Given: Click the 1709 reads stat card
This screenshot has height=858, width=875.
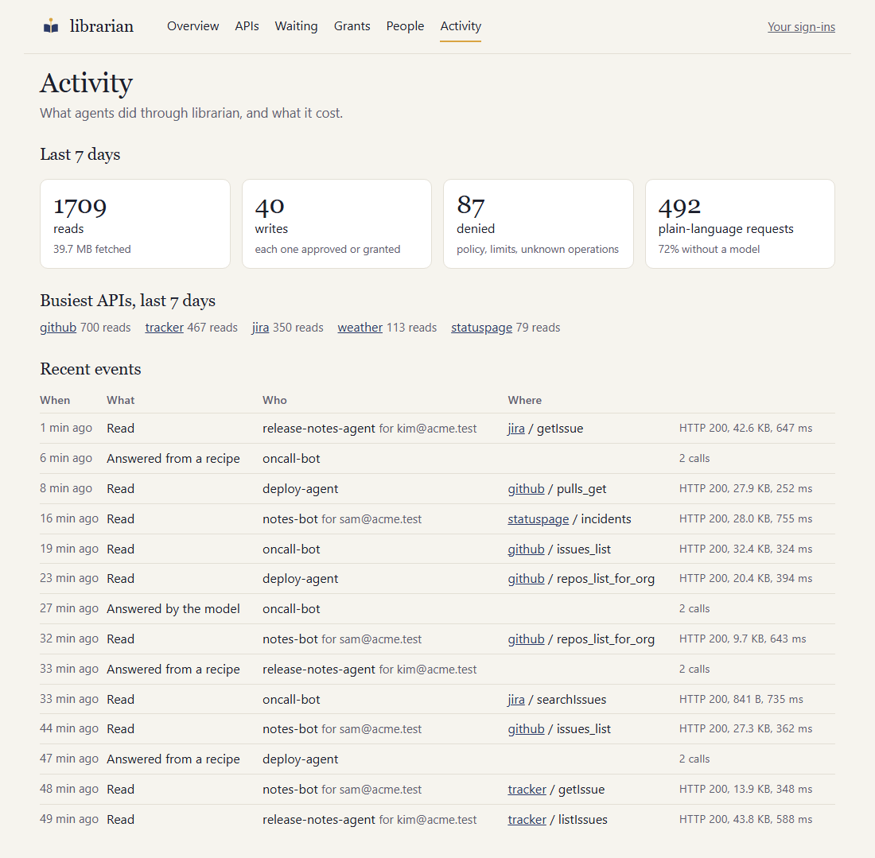Looking at the screenshot, I should [135, 223].
